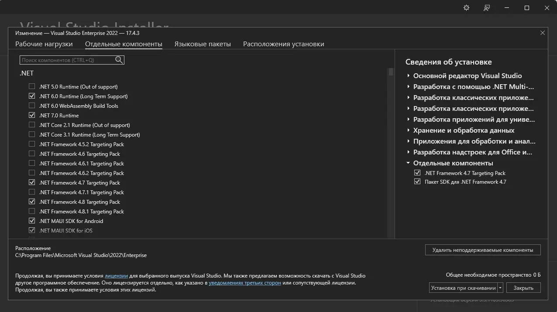Image resolution: width=557 pixels, height=312 pixels.
Task: Uncheck the .NET Framework 4.7 SDK package in summary
Action: (417, 182)
